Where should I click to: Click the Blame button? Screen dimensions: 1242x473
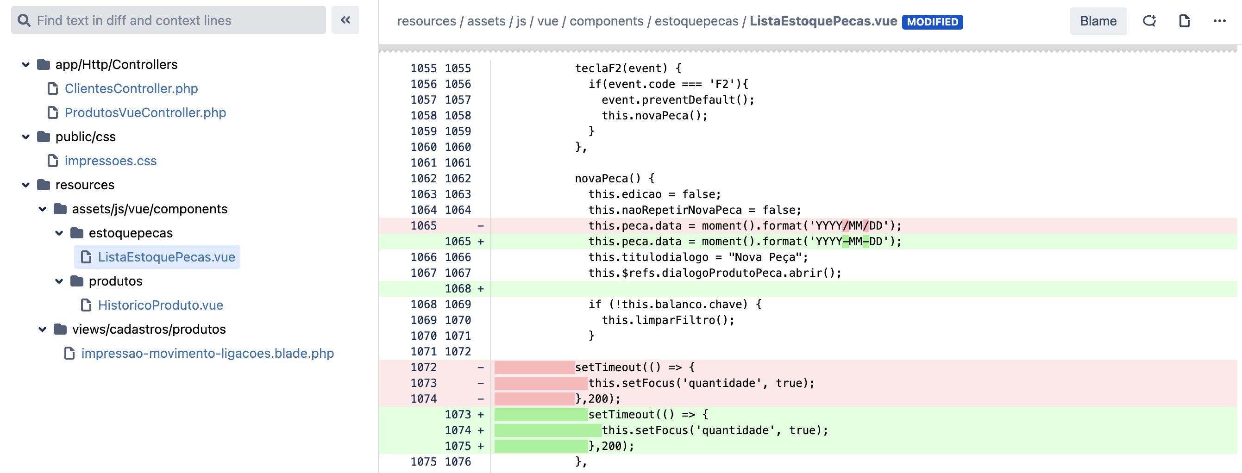(x=1098, y=21)
